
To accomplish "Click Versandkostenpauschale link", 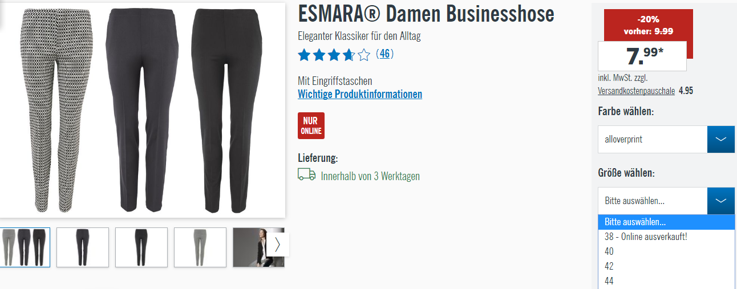I will pos(636,91).
